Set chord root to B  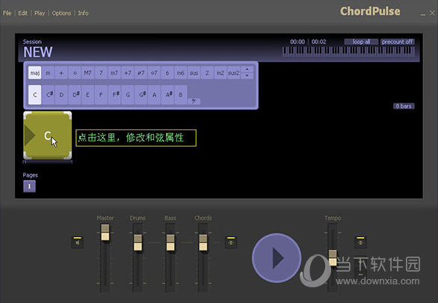(180, 95)
